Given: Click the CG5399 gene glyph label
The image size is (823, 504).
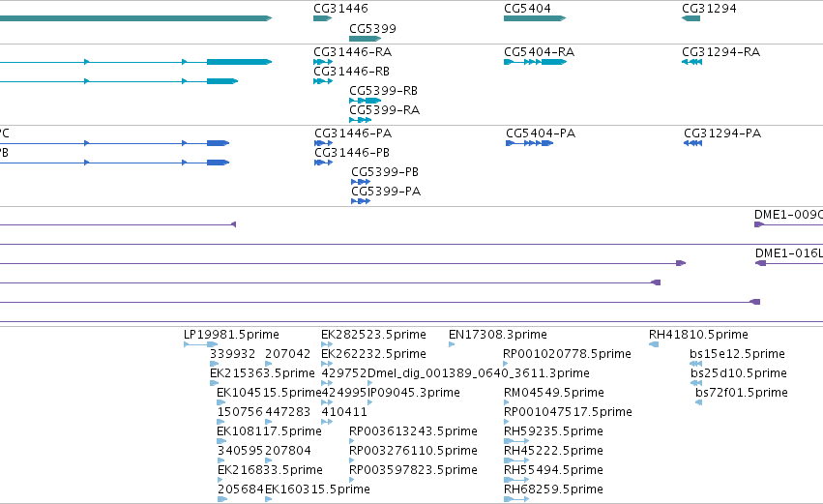Looking at the screenshot, I should pyautogui.click(x=372, y=29).
